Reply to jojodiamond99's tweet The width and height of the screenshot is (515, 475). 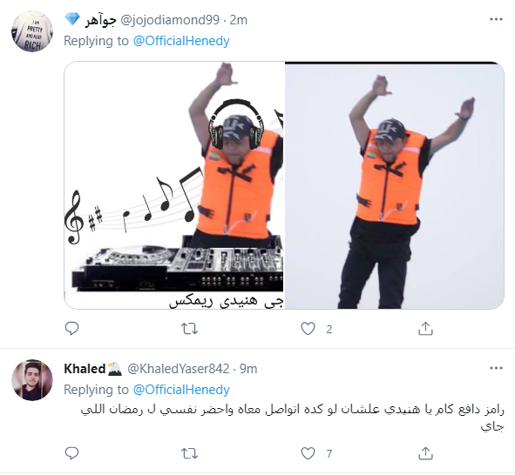click(x=72, y=329)
